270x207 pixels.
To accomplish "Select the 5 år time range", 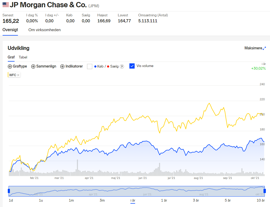I will point(228,200).
